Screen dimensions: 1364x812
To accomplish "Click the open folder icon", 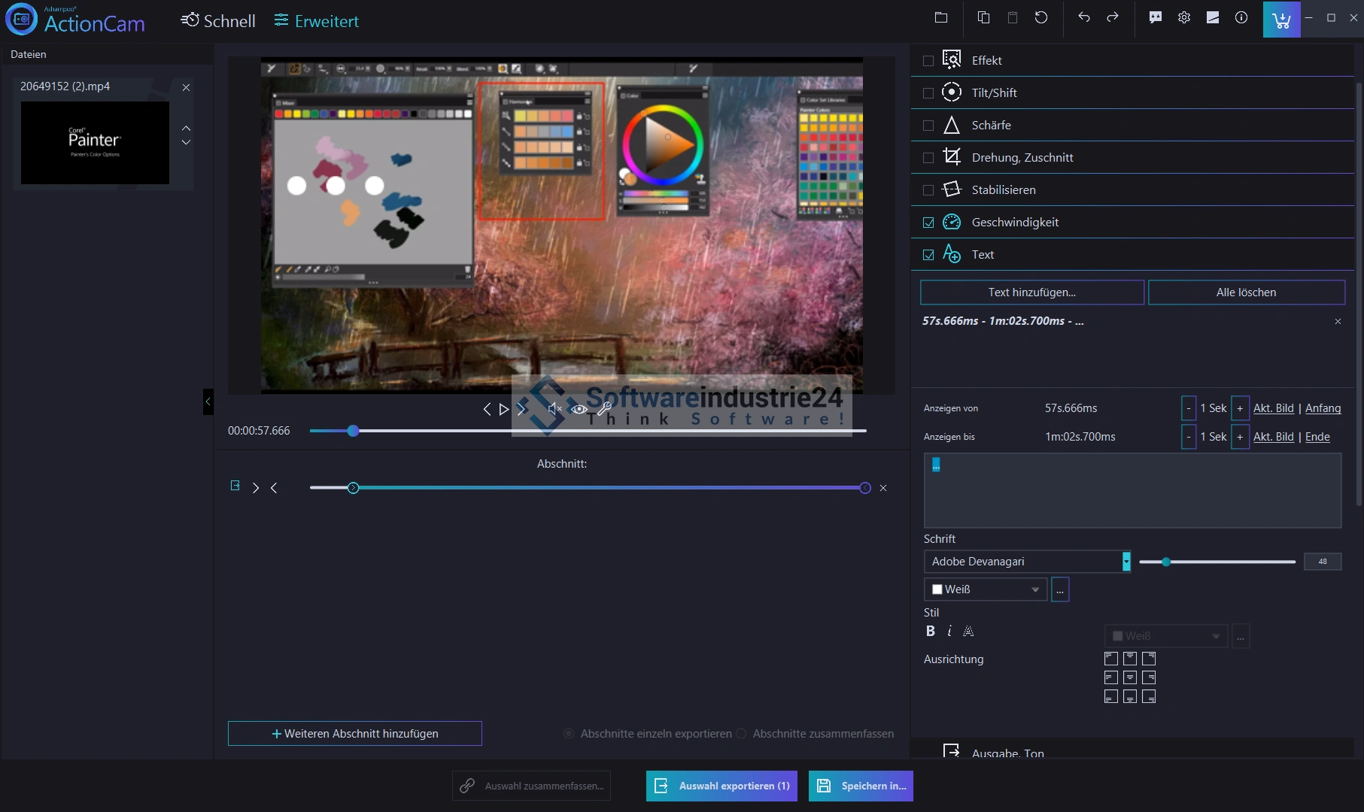I will [940, 17].
